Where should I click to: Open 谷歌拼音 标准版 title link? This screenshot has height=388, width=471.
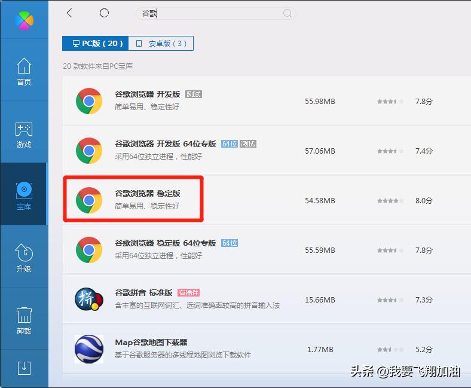point(143,293)
